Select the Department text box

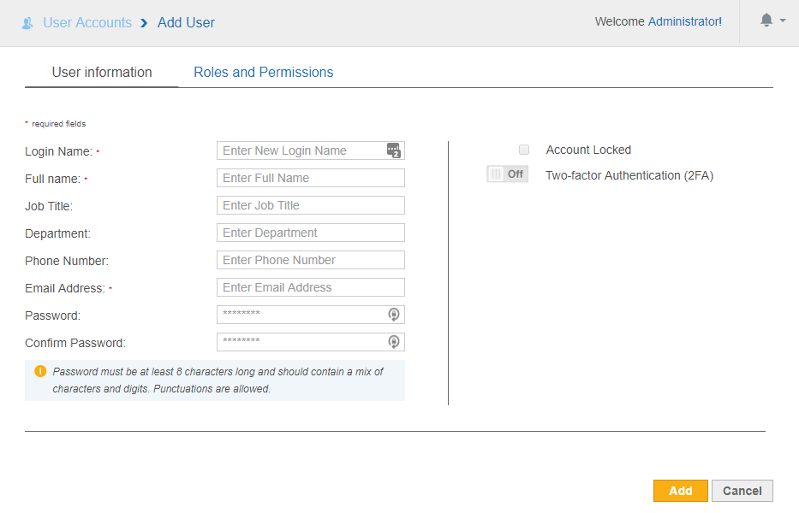click(x=310, y=233)
